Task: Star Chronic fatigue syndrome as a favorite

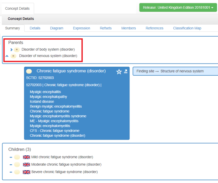Action: coord(119,71)
